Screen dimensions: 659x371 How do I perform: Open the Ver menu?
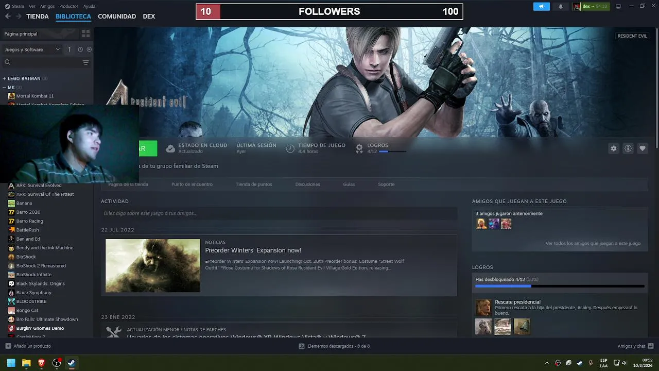tap(32, 6)
